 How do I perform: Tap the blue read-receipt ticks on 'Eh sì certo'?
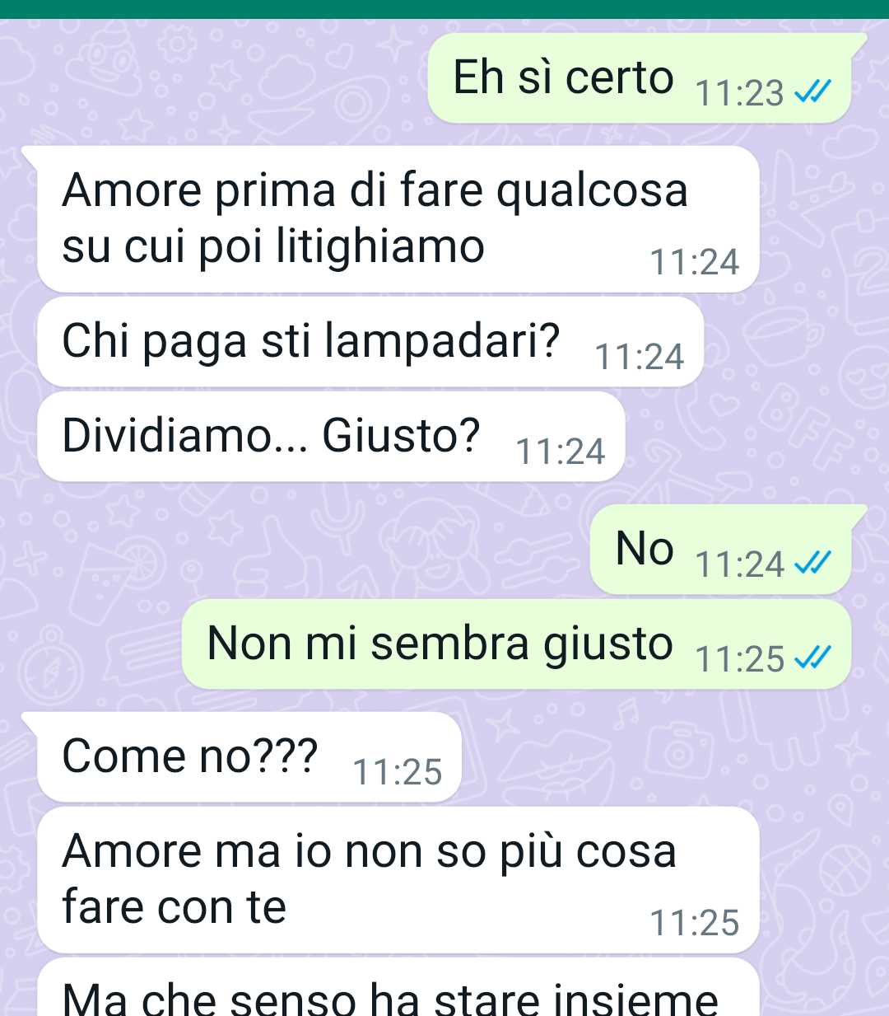click(x=813, y=91)
